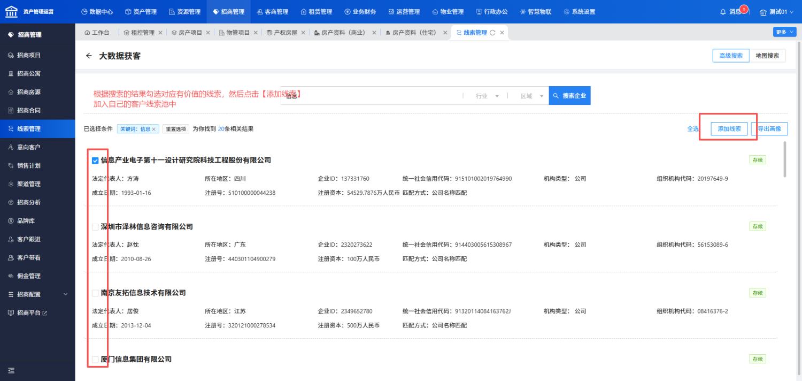Open the 招商管理 top menu

228,12
